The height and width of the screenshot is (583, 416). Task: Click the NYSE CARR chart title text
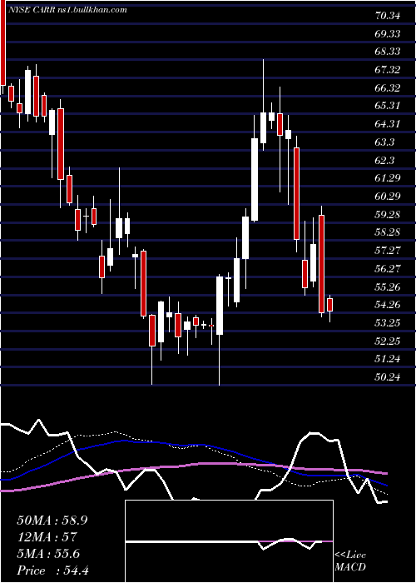coord(67,10)
